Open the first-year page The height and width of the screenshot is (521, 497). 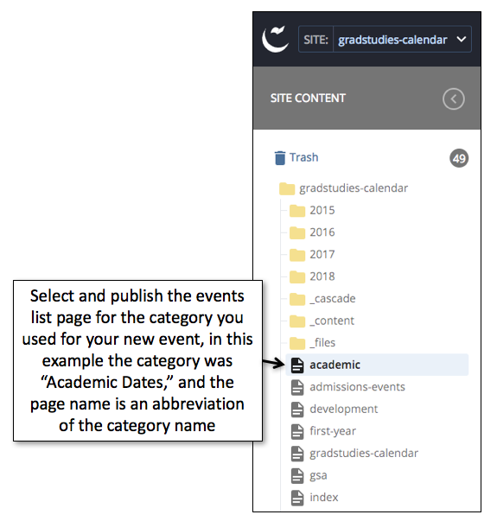(323, 431)
